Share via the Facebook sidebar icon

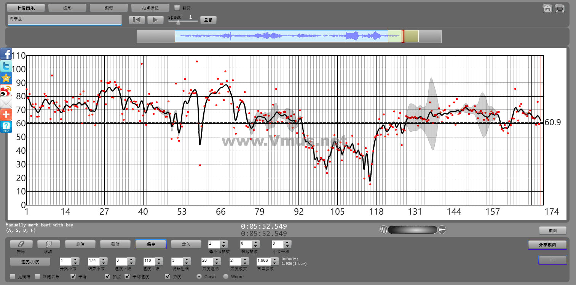(6, 54)
